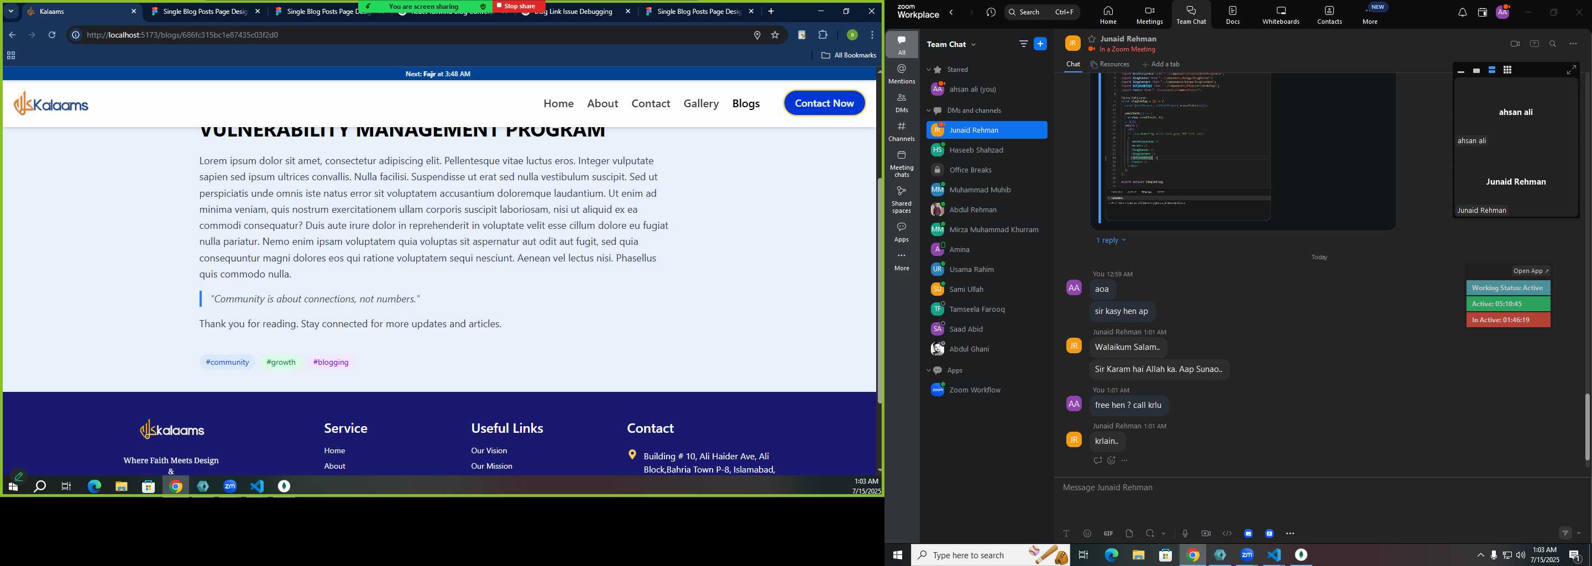Switch video panel to gallery grid view
This screenshot has width=1592, height=566.
1507,70
